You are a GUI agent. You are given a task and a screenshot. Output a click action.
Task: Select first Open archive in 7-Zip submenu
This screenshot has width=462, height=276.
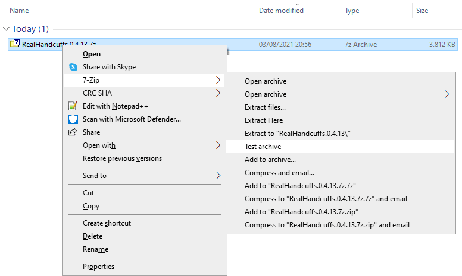coord(340,81)
